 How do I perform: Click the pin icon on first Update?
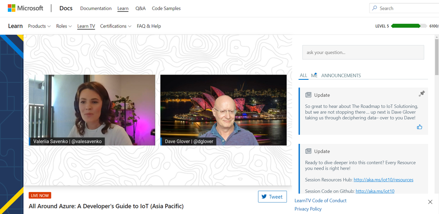pyautogui.click(x=421, y=94)
